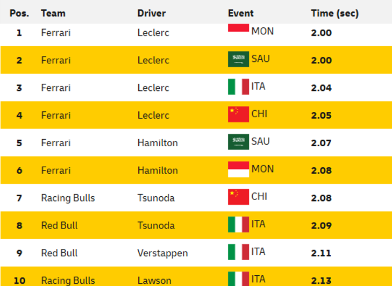Click the 2.11 time value
This screenshot has height=286, width=392.
[321, 253]
